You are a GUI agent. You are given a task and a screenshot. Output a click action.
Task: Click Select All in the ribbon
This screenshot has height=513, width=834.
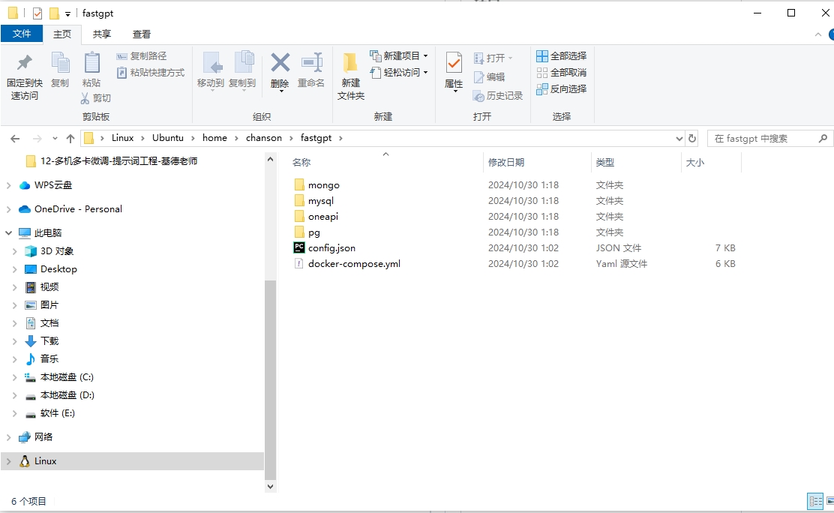561,56
